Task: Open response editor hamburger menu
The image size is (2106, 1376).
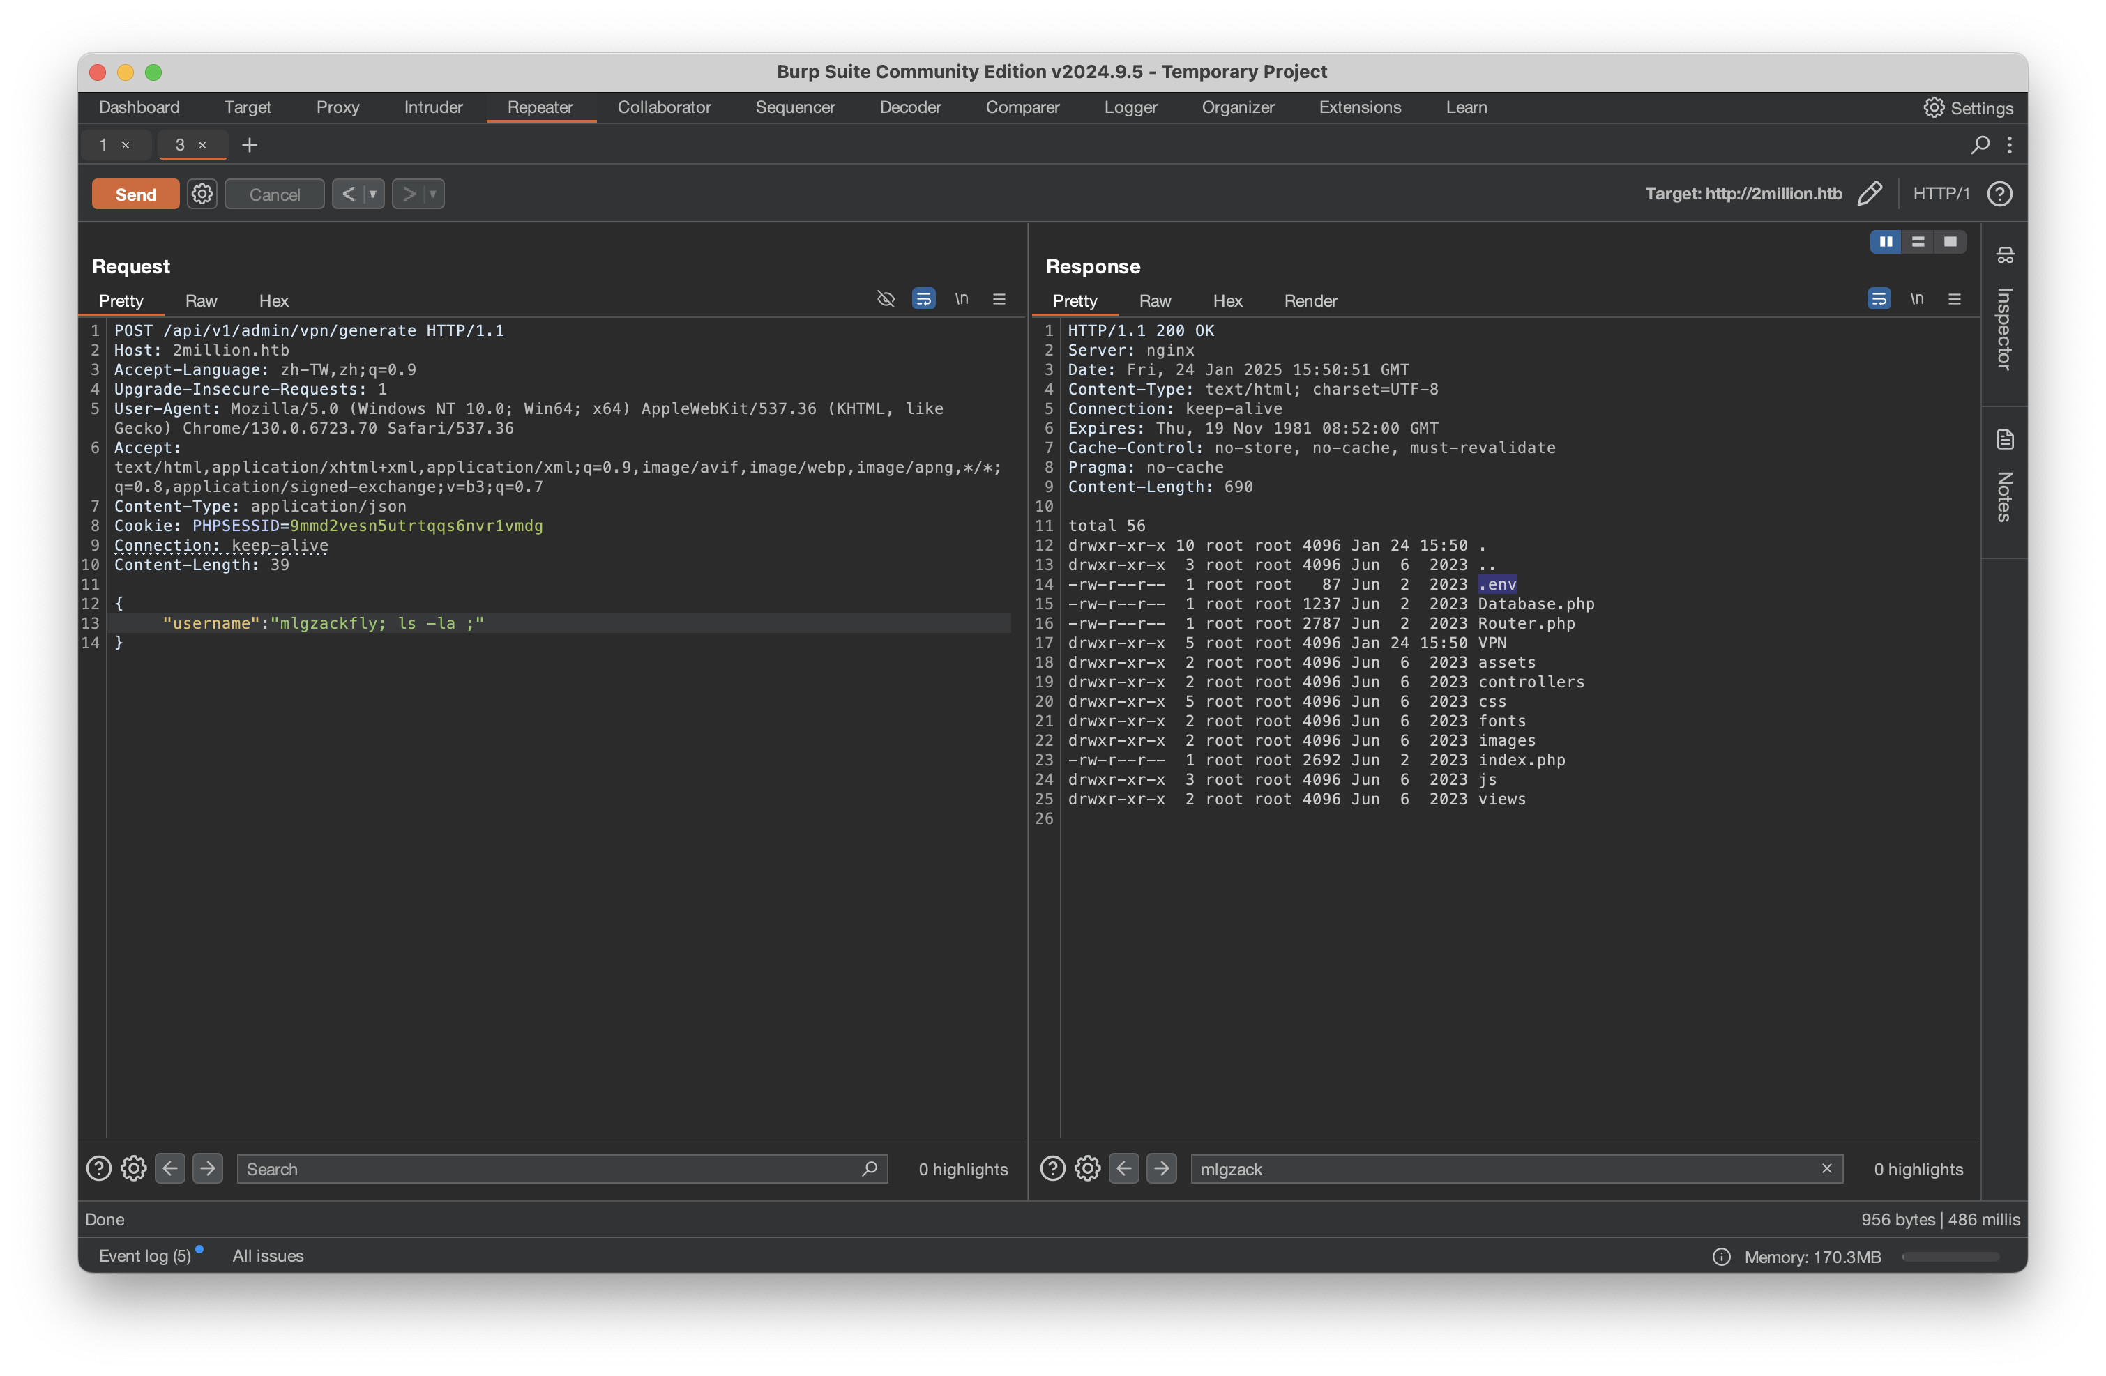Action: coord(1955,299)
